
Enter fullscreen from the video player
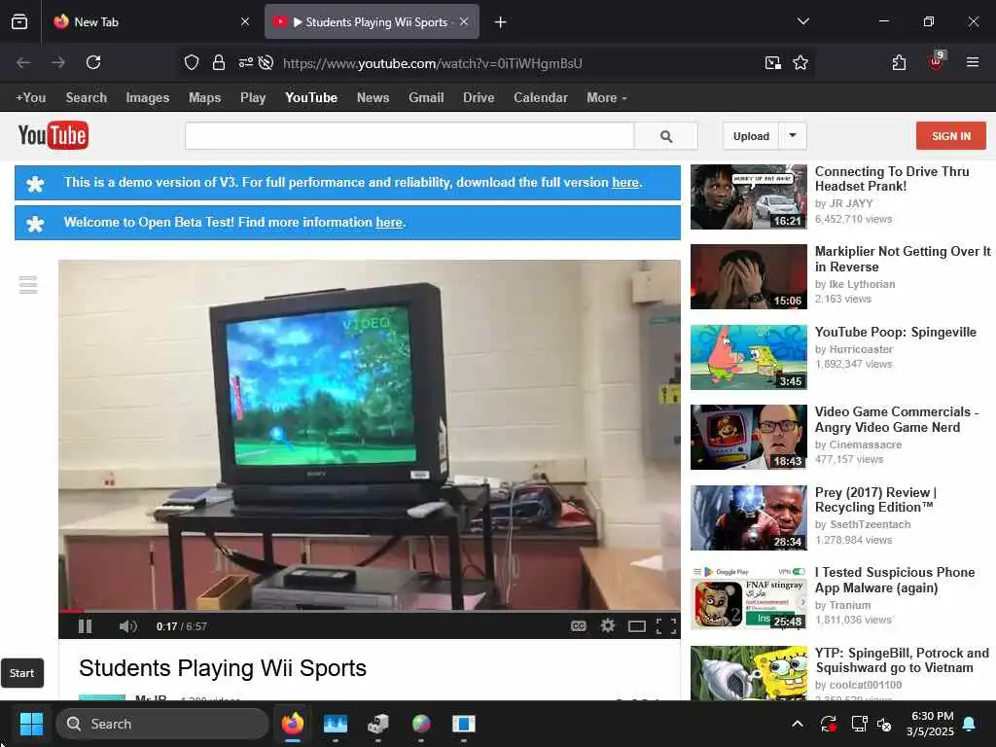(x=665, y=627)
